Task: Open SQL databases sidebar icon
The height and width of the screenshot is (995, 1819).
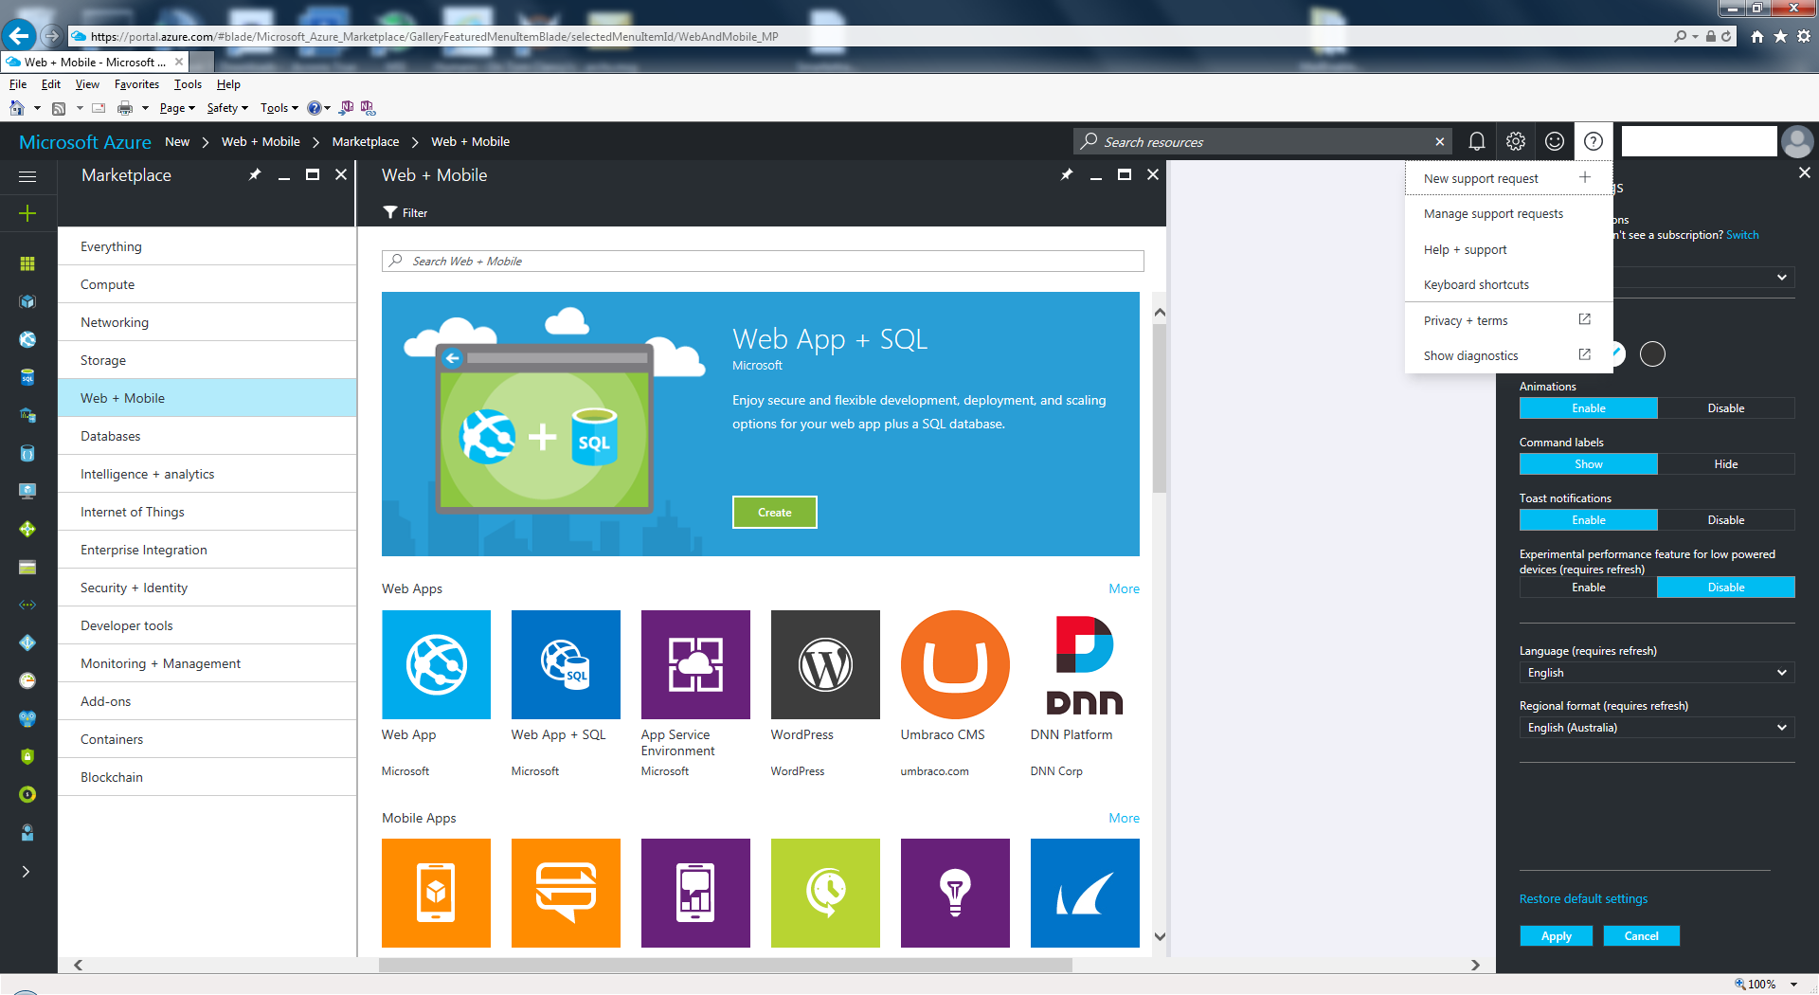Action: coord(27,377)
